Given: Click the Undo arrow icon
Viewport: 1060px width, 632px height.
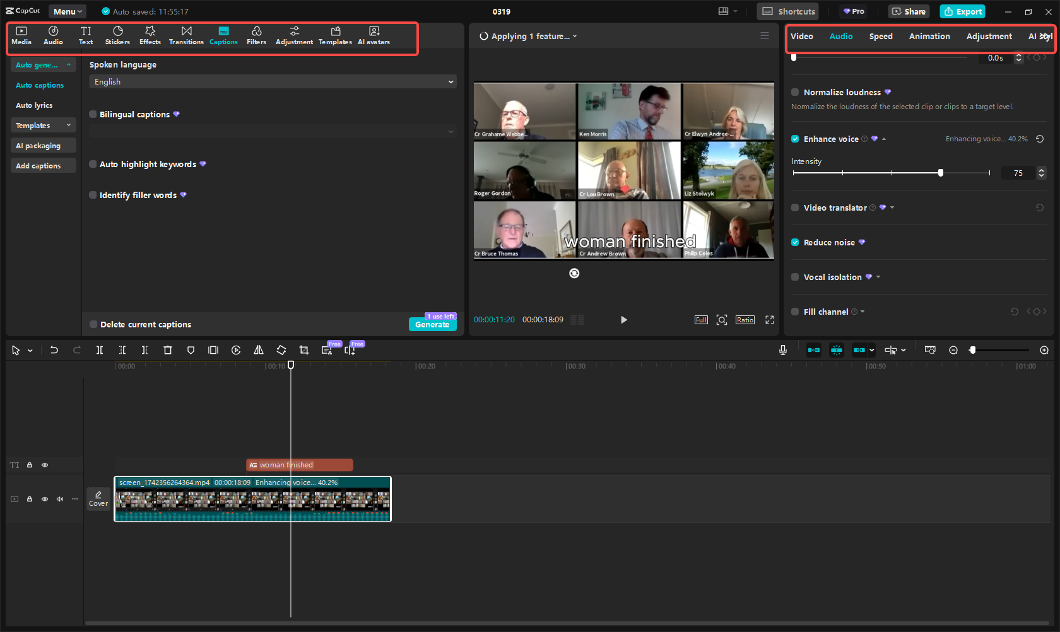Looking at the screenshot, I should pos(54,350).
